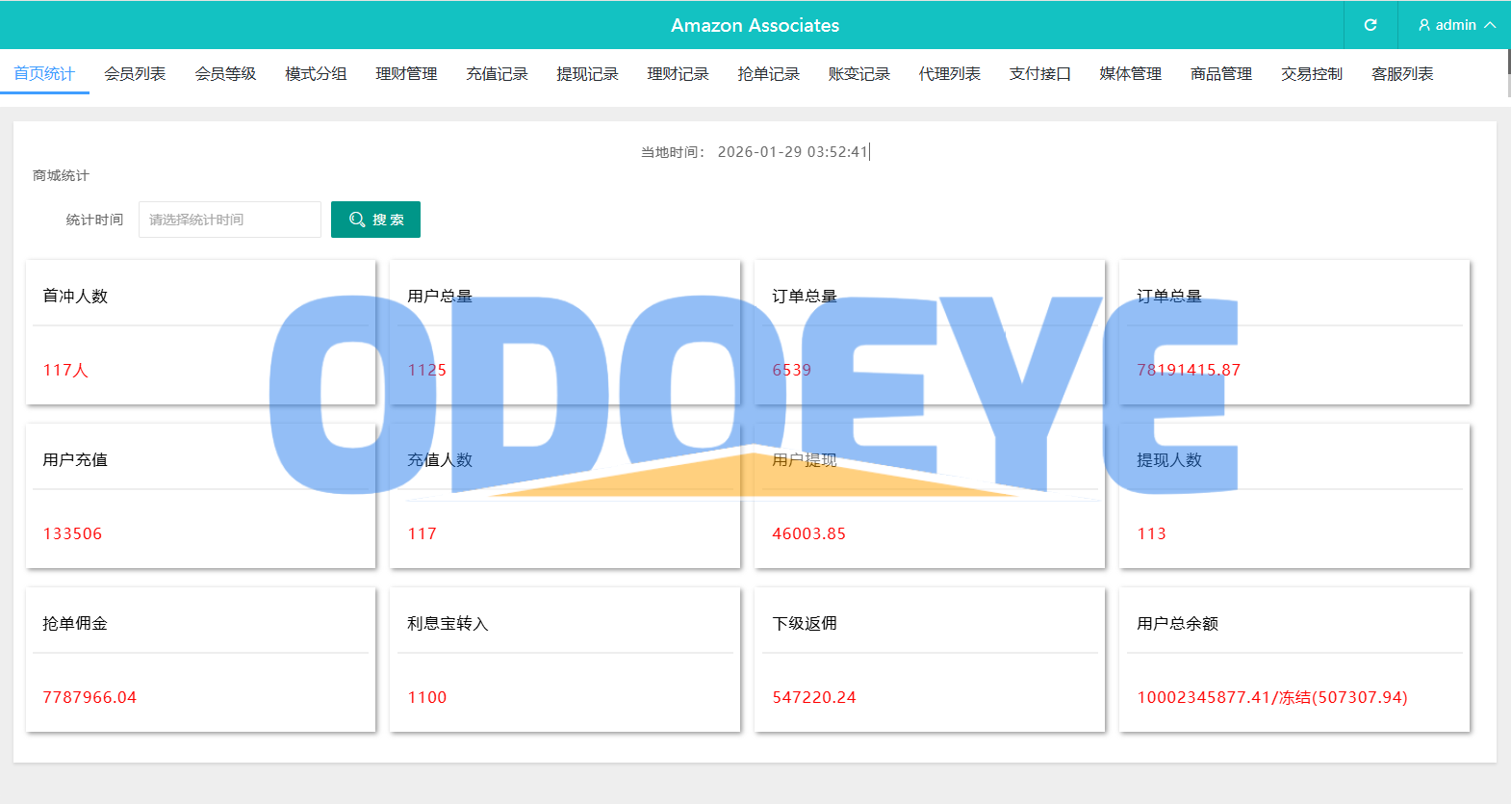Select the 模式分组 tab

tap(316, 74)
